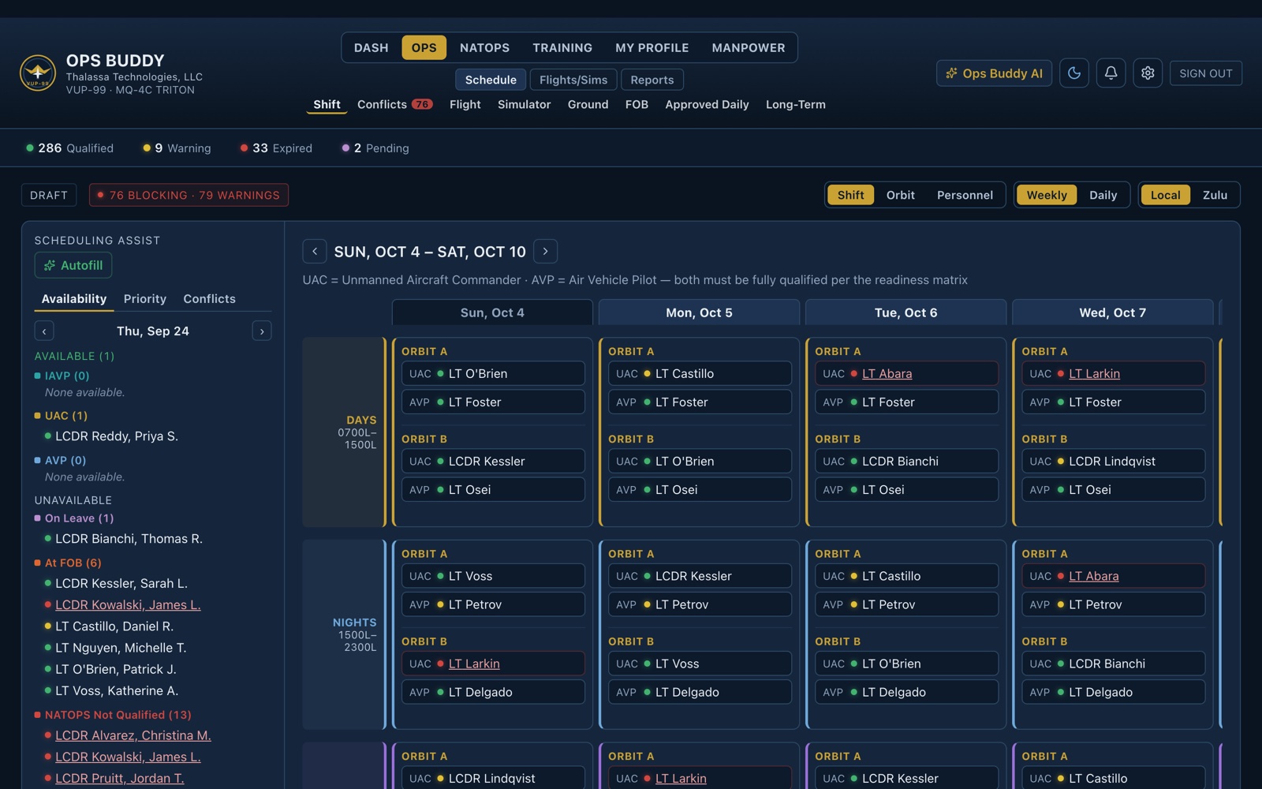Image resolution: width=1262 pixels, height=789 pixels.
Task: Click the 2 Pending status count
Action: [375, 148]
